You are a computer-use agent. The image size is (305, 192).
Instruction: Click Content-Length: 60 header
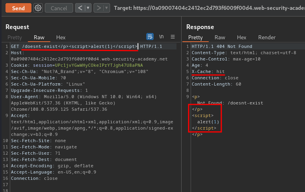pyautogui.click(x=217, y=84)
